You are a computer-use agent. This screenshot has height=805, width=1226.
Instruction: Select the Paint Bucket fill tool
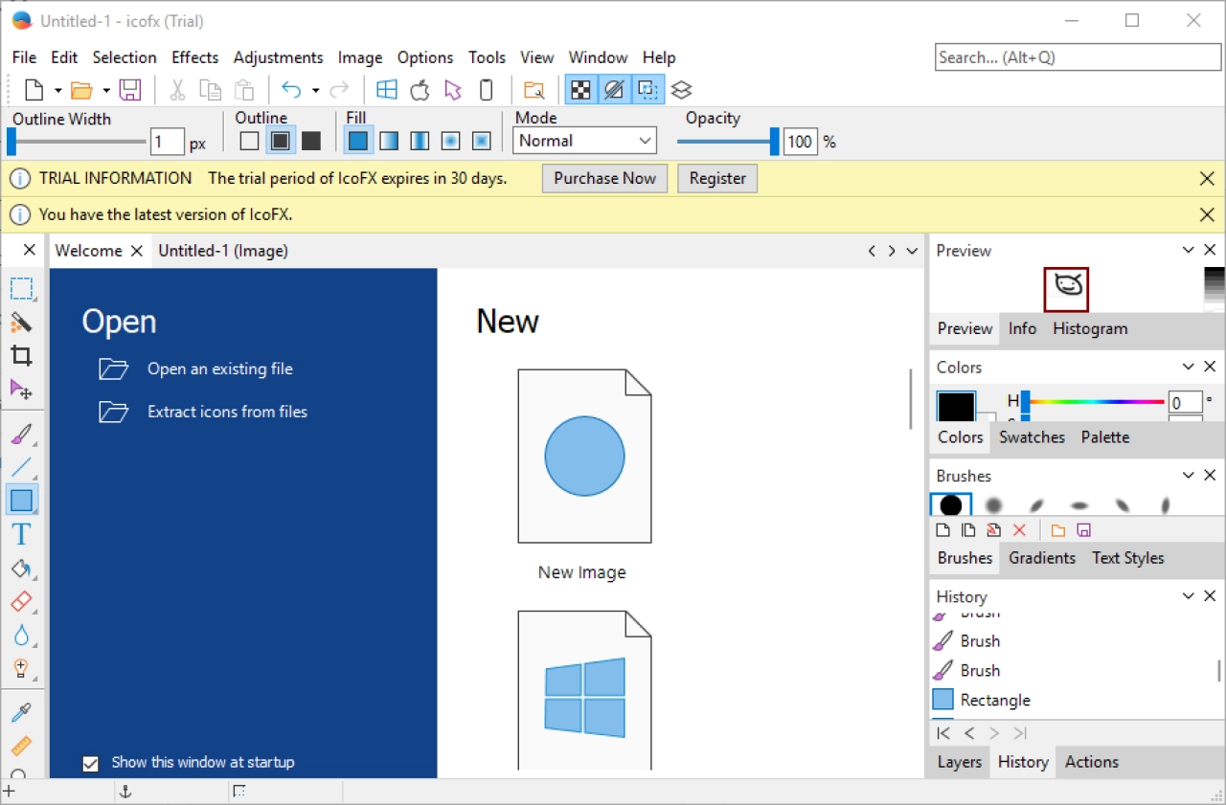(x=21, y=569)
